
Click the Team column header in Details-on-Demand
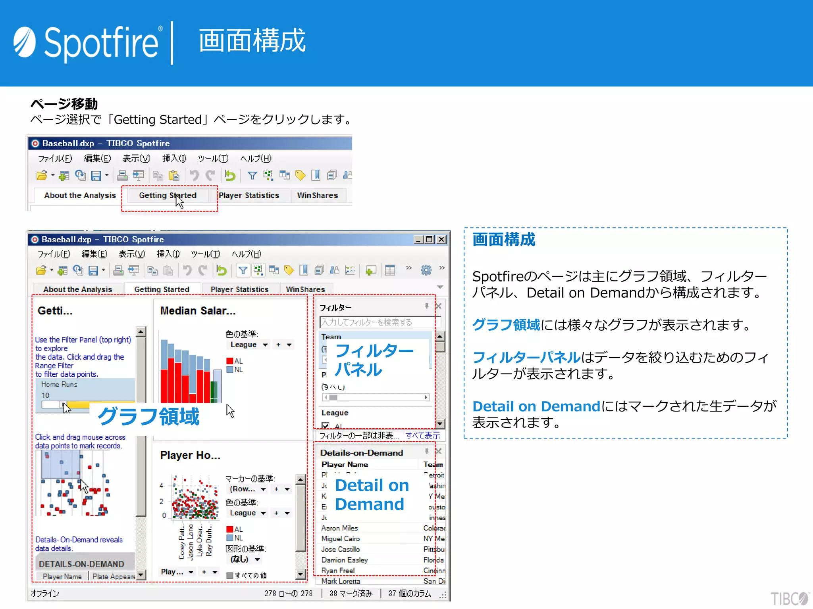[433, 464]
